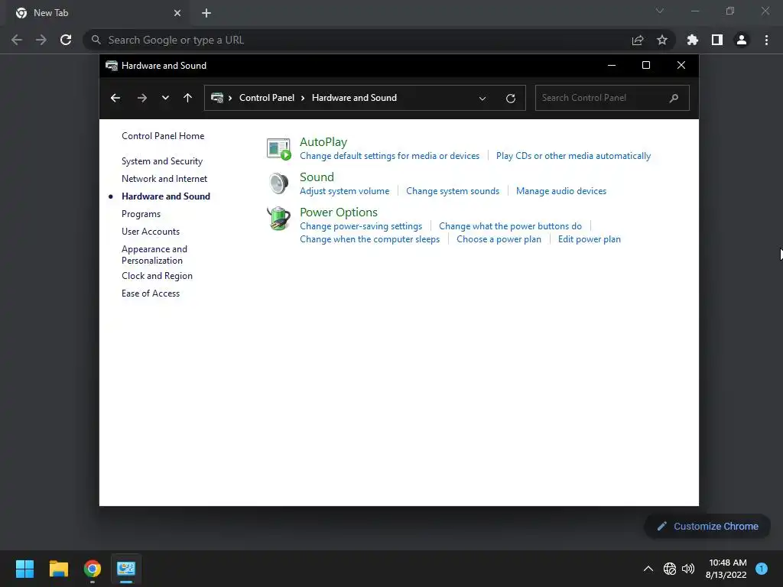Image resolution: width=783 pixels, height=587 pixels.
Task: Go back in Control Panel window
Action: pyautogui.click(x=115, y=98)
